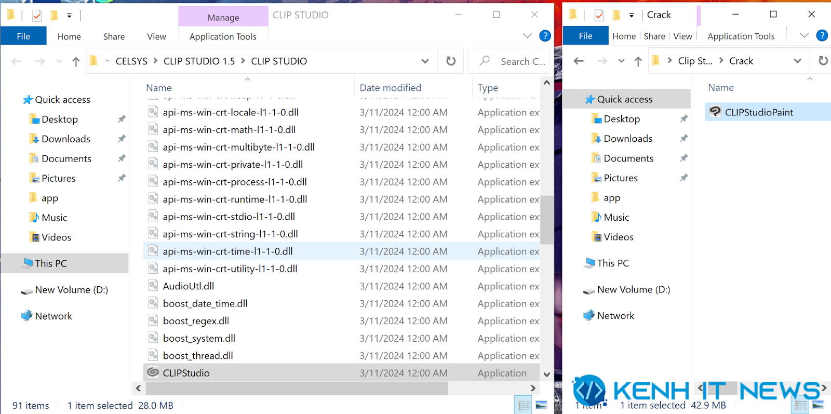Select api-ms-win-crt-math-l1-1-0.dll file
831x414 pixels.
[229, 130]
